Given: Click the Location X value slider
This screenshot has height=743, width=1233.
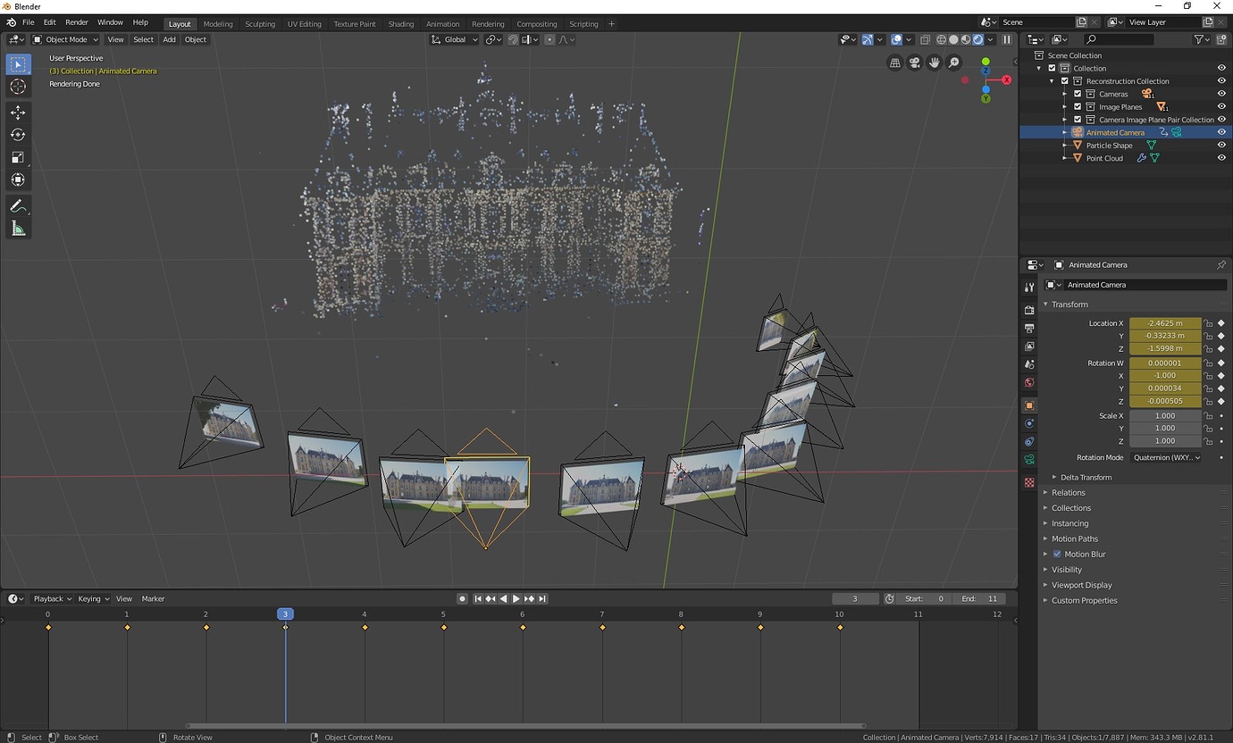Looking at the screenshot, I should click(x=1164, y=322).
